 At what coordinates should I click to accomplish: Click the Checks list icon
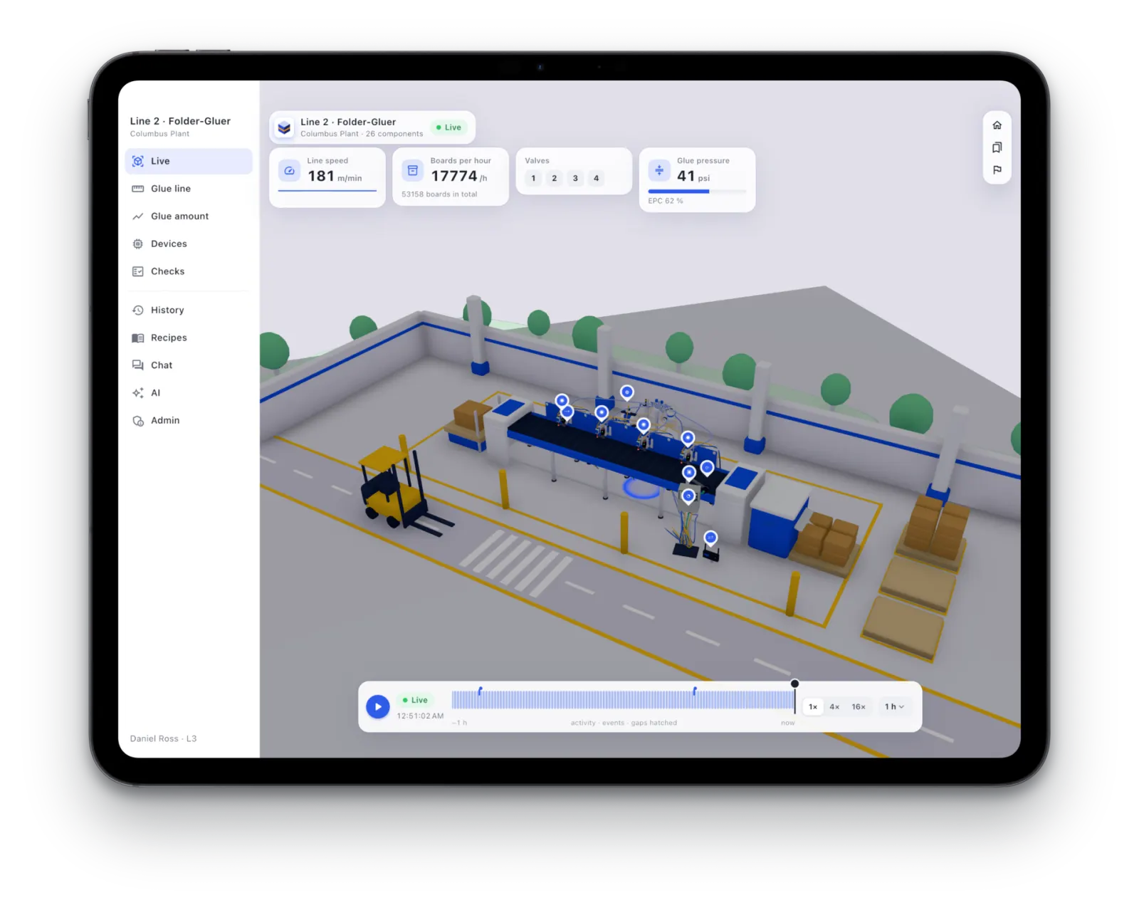[138, 271]
